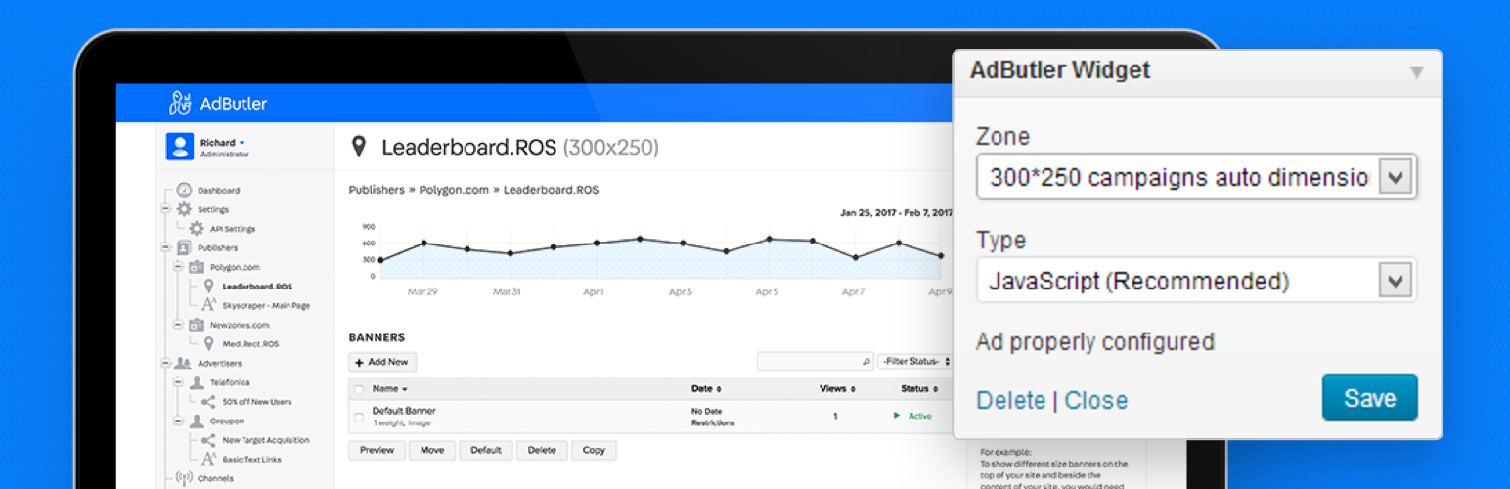Click the green Active status arrow icon

[897, 416]
